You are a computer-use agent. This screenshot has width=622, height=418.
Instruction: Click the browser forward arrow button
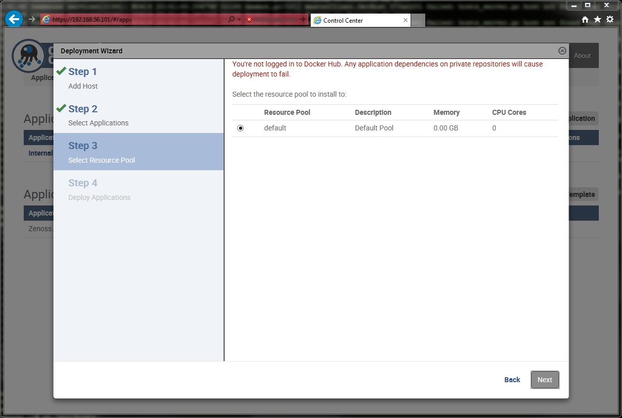(x=32, y=19)
